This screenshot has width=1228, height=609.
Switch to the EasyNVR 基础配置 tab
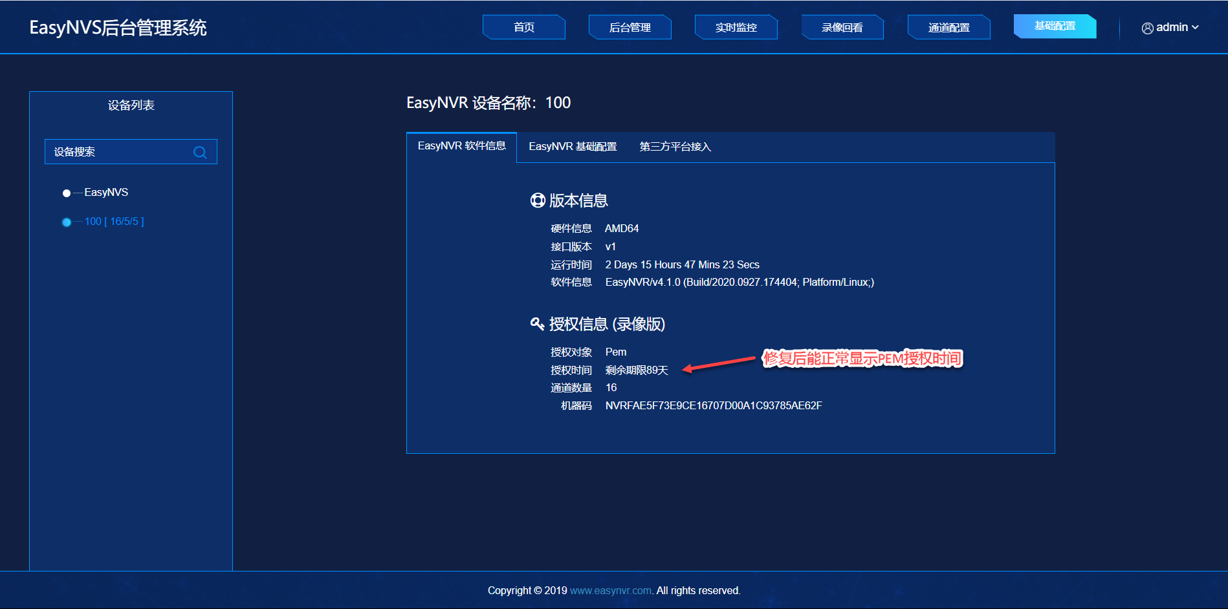[573, 147]
